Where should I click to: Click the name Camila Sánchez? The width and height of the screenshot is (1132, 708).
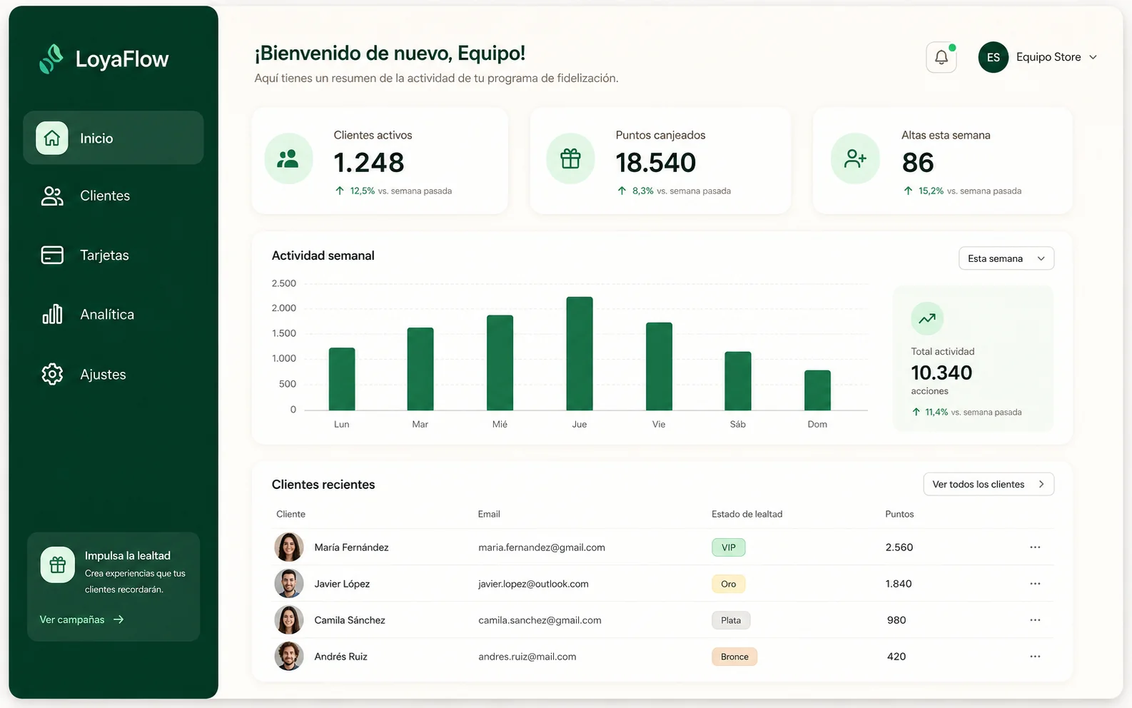coord(350,620)
